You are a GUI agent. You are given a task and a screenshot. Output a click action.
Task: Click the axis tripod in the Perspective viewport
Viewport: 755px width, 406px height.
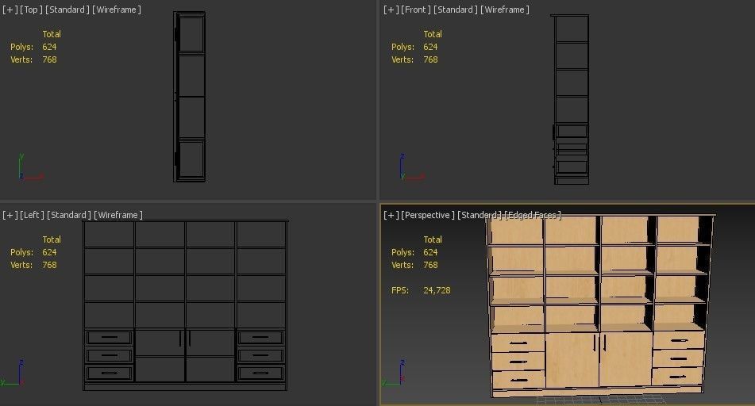(395, 373)
